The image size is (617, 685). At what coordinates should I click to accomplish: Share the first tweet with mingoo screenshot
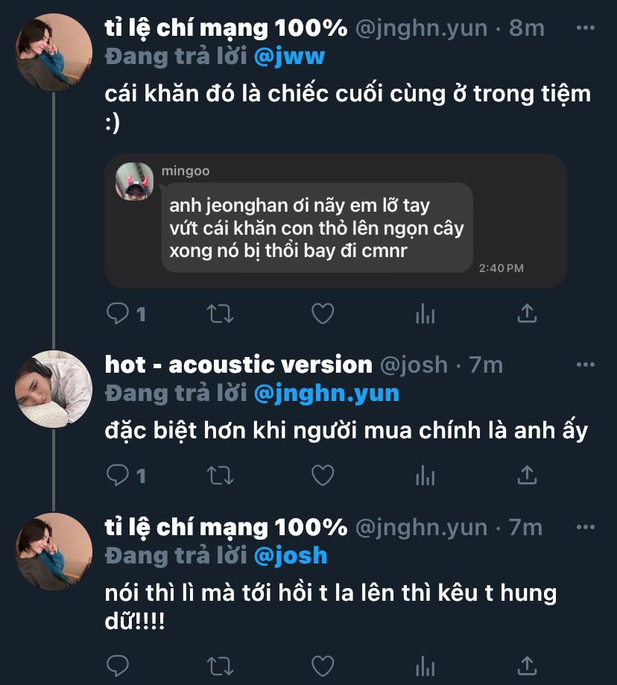pos(527,313)
